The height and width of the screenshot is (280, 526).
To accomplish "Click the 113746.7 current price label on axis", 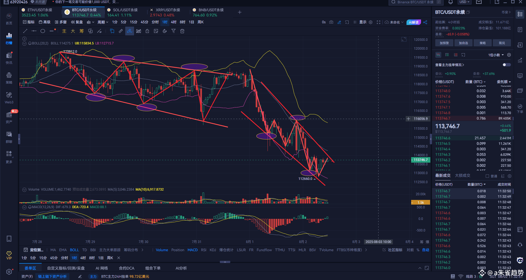I will [420, 160].
